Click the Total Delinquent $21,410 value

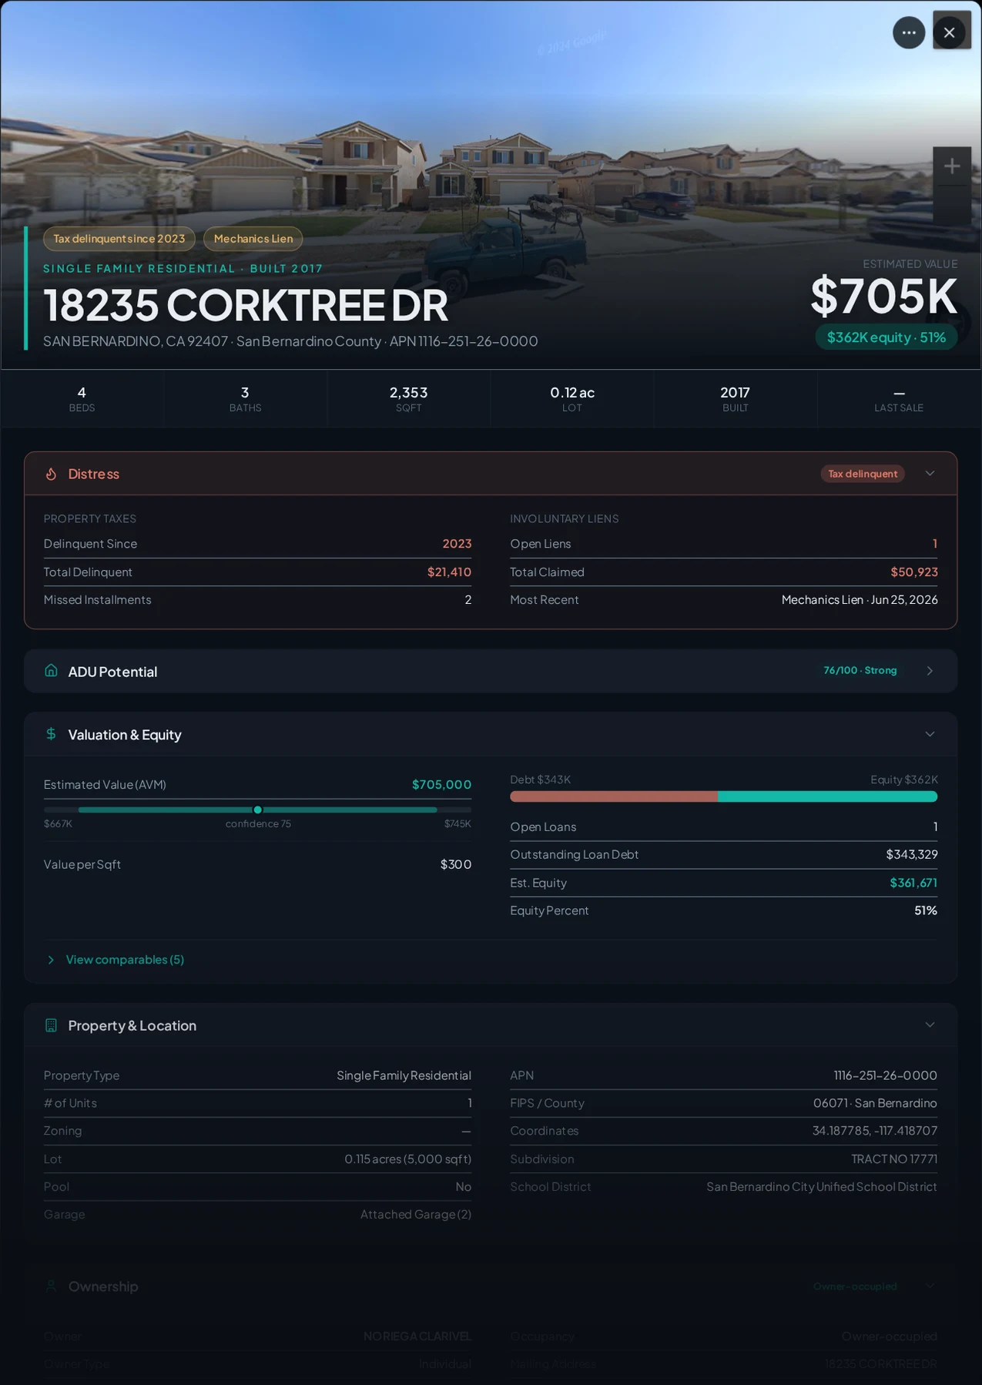click(x=449, y=572)
